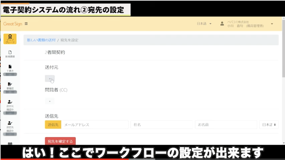Click the yellow 送信先 button

click(x=53, y=124)
